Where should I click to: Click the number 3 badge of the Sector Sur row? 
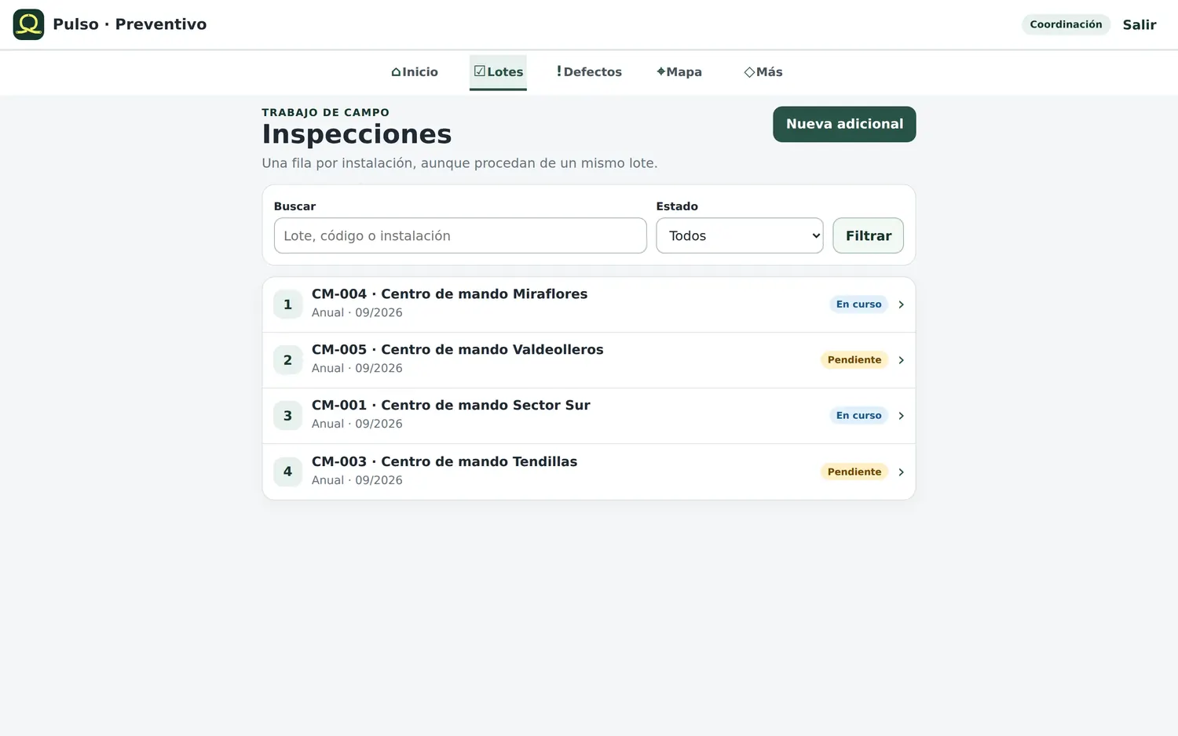pyautogui.click(x=287, y=416)
